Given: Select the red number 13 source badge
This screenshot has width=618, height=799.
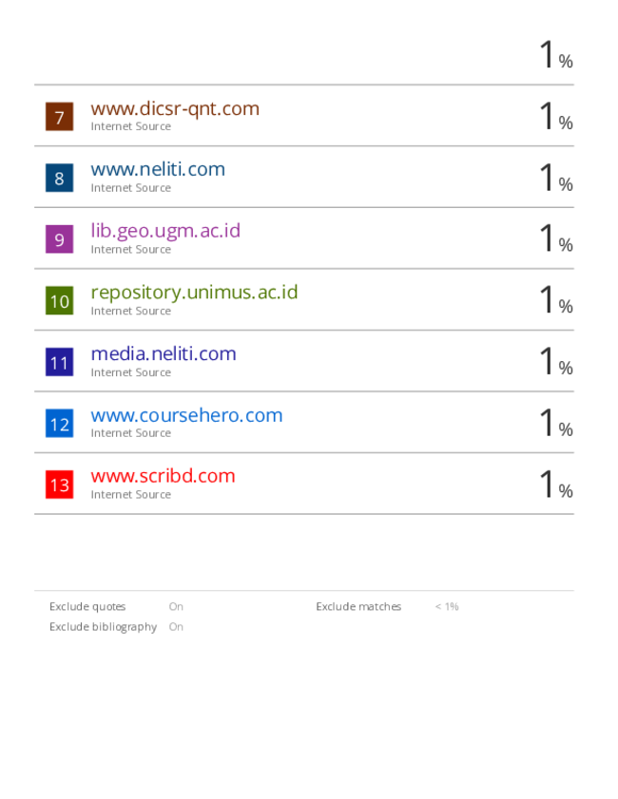Looking at the screenshot, I should 59,485.
